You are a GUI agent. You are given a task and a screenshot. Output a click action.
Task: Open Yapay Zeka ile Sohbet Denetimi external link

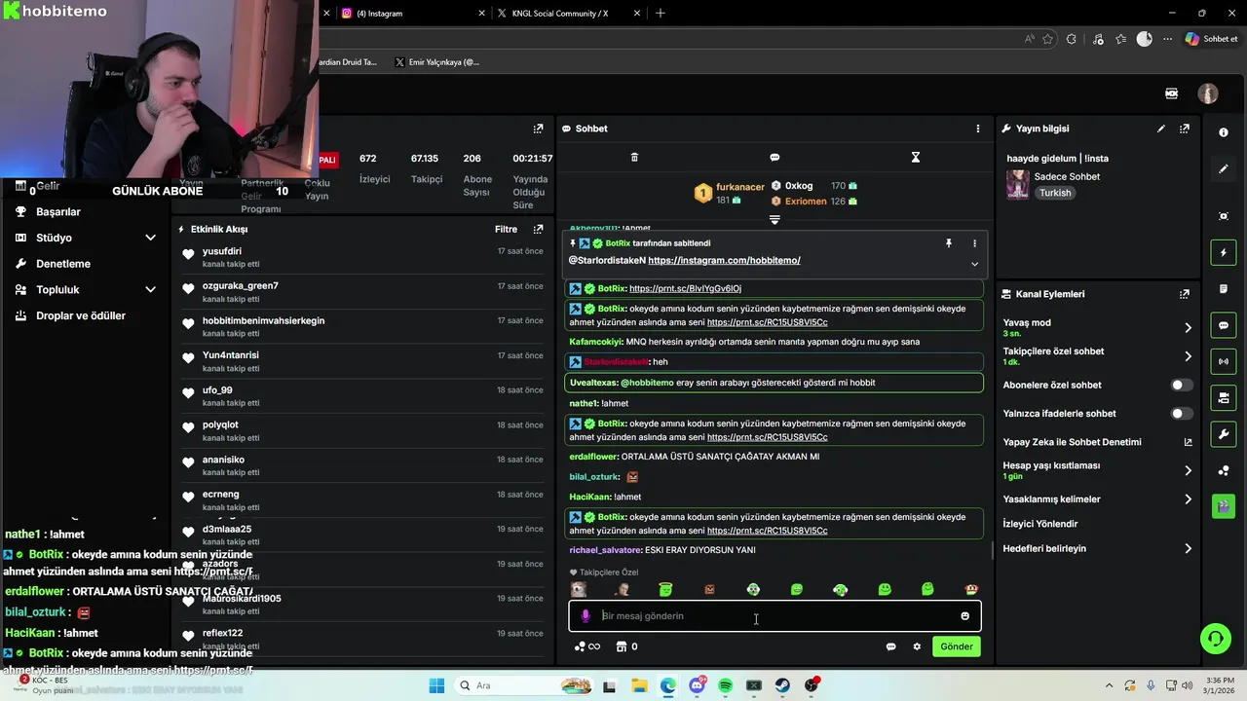pyautogui.click(x=1188, y=442)
